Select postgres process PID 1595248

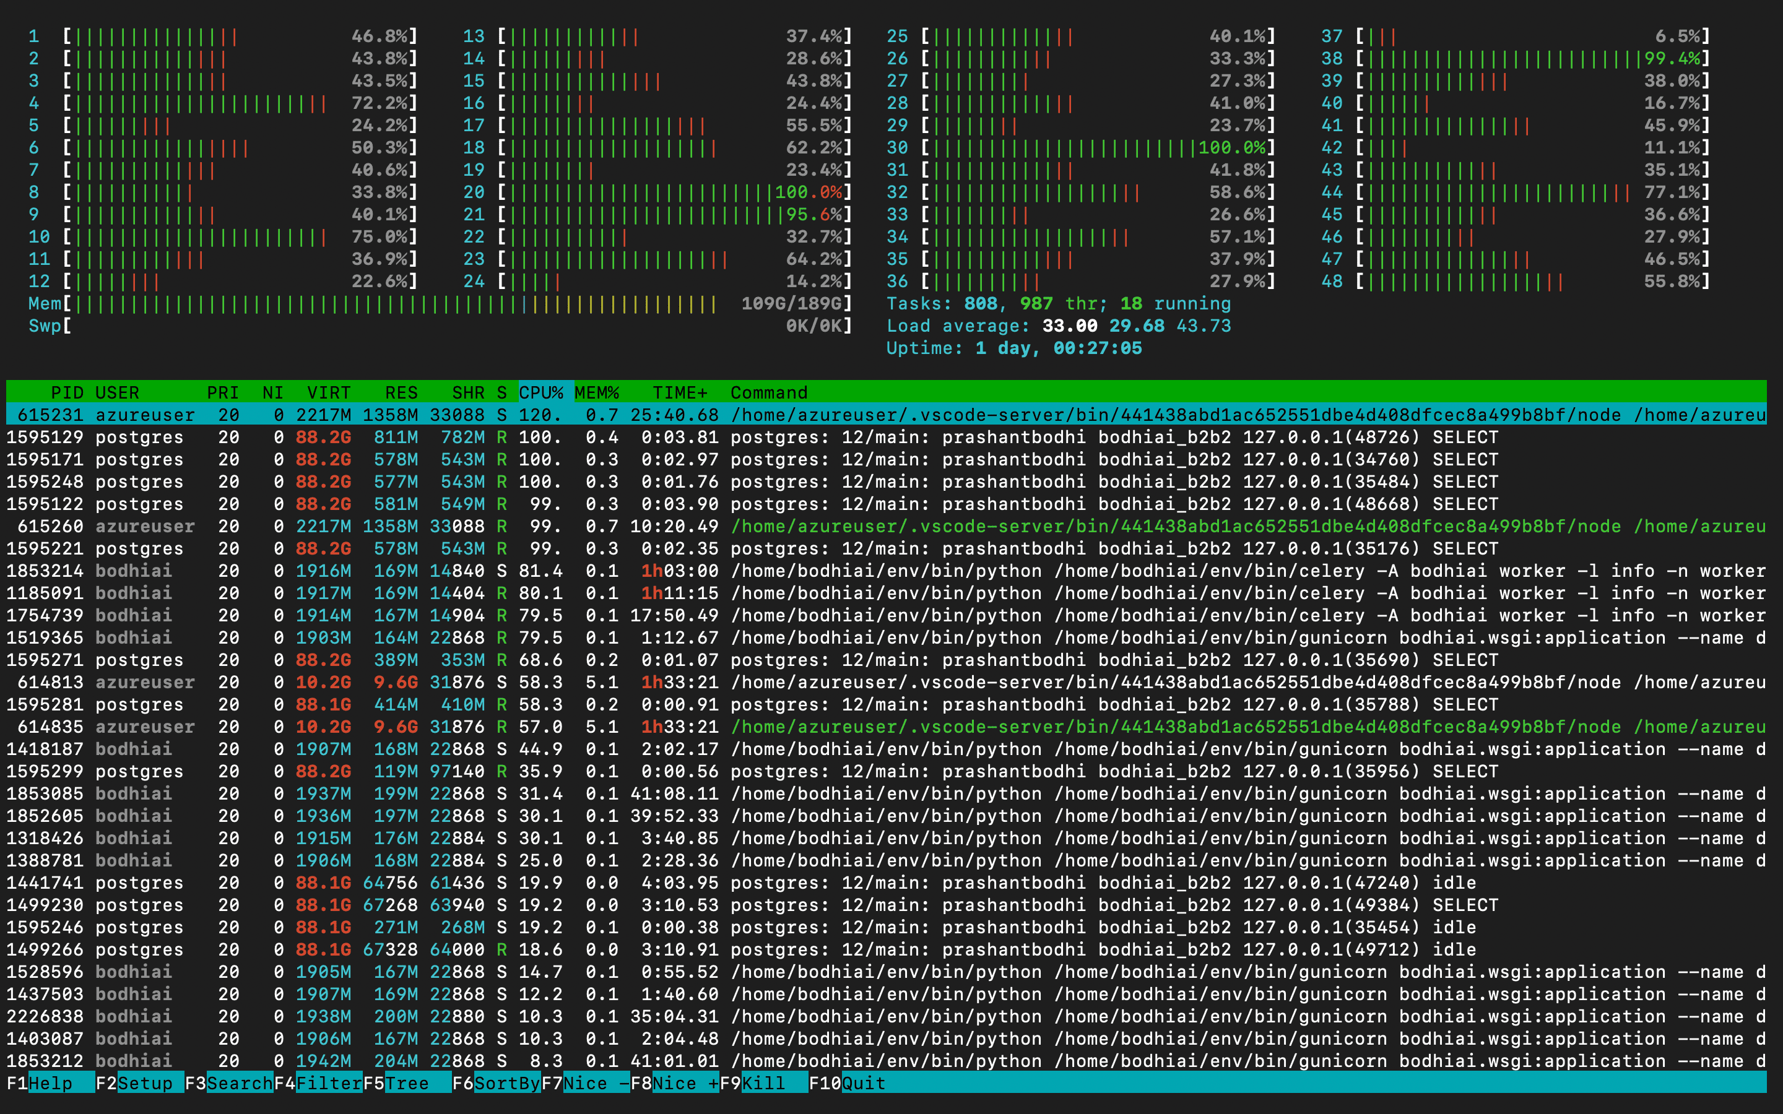coord(887,482)
